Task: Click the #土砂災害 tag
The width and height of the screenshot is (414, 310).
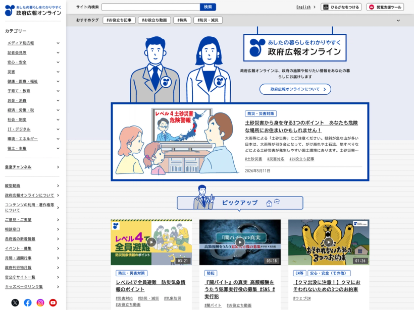Action: pyautogui.click(x=253, y=159)
